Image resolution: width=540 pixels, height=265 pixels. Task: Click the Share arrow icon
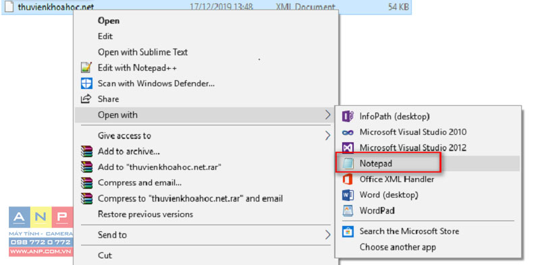[86, 98]
